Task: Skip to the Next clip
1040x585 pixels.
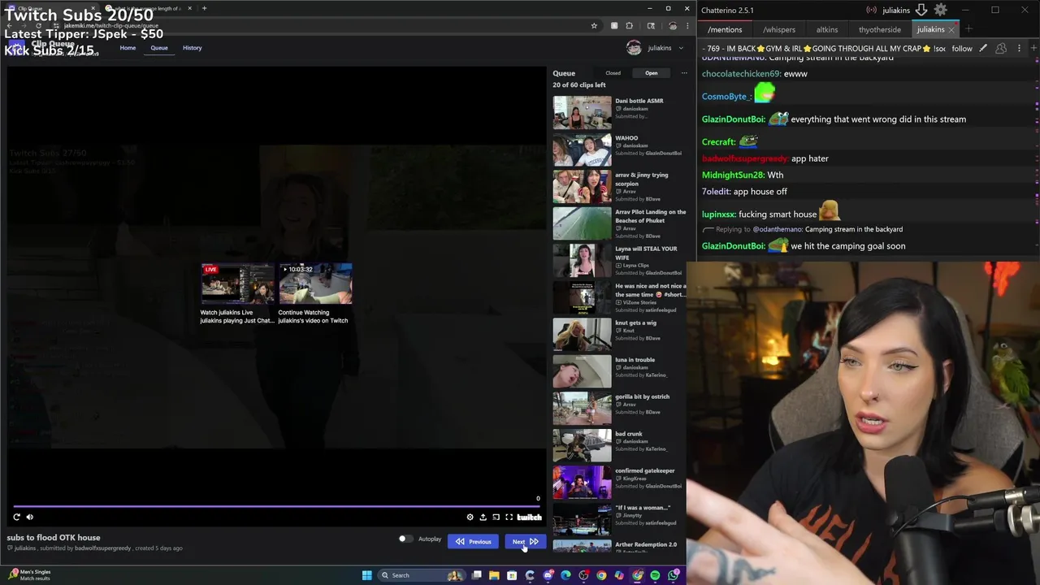Action: click(525, 541)
